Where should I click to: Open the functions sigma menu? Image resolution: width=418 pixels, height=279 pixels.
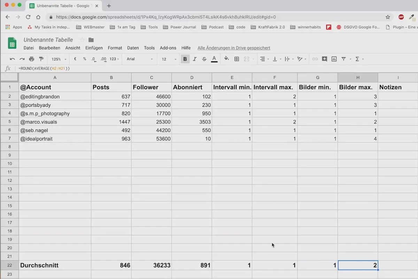(x=359, y=59)
